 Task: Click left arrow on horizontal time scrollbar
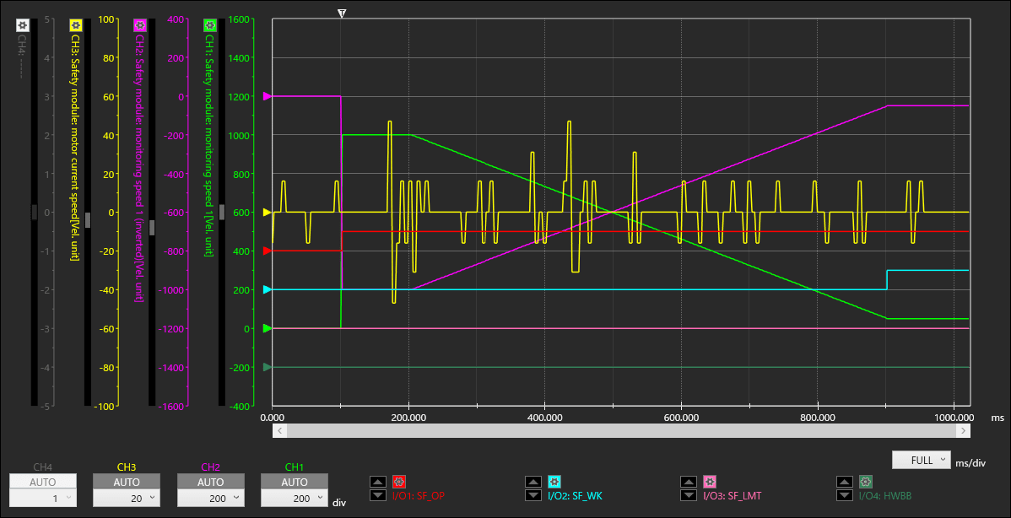coord(279,430)
